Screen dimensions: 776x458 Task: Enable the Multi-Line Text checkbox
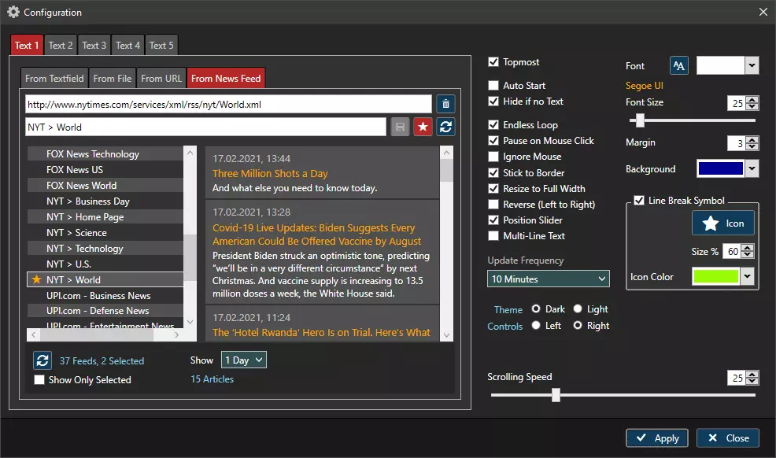[x=493, y=236]
